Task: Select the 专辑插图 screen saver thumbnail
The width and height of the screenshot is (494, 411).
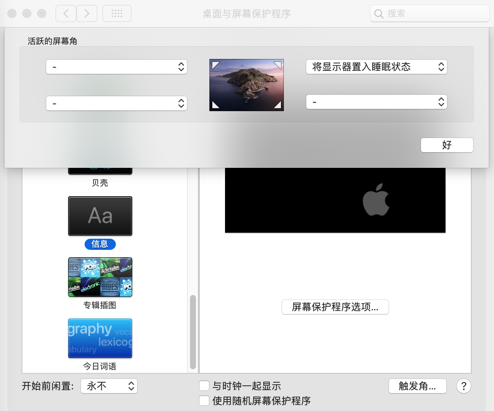Action: pos(100,277)
